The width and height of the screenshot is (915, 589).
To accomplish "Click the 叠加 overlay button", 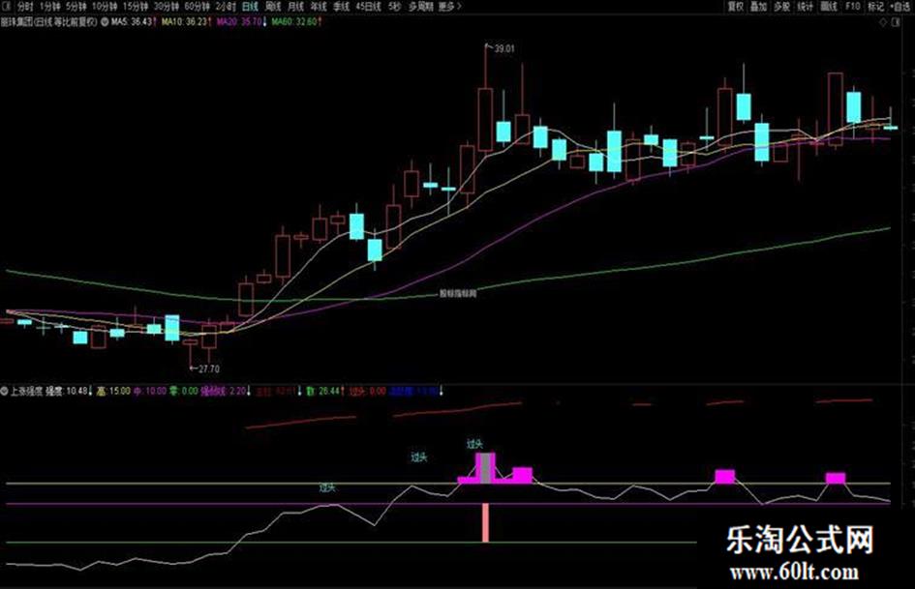I will tap(758, 7).
